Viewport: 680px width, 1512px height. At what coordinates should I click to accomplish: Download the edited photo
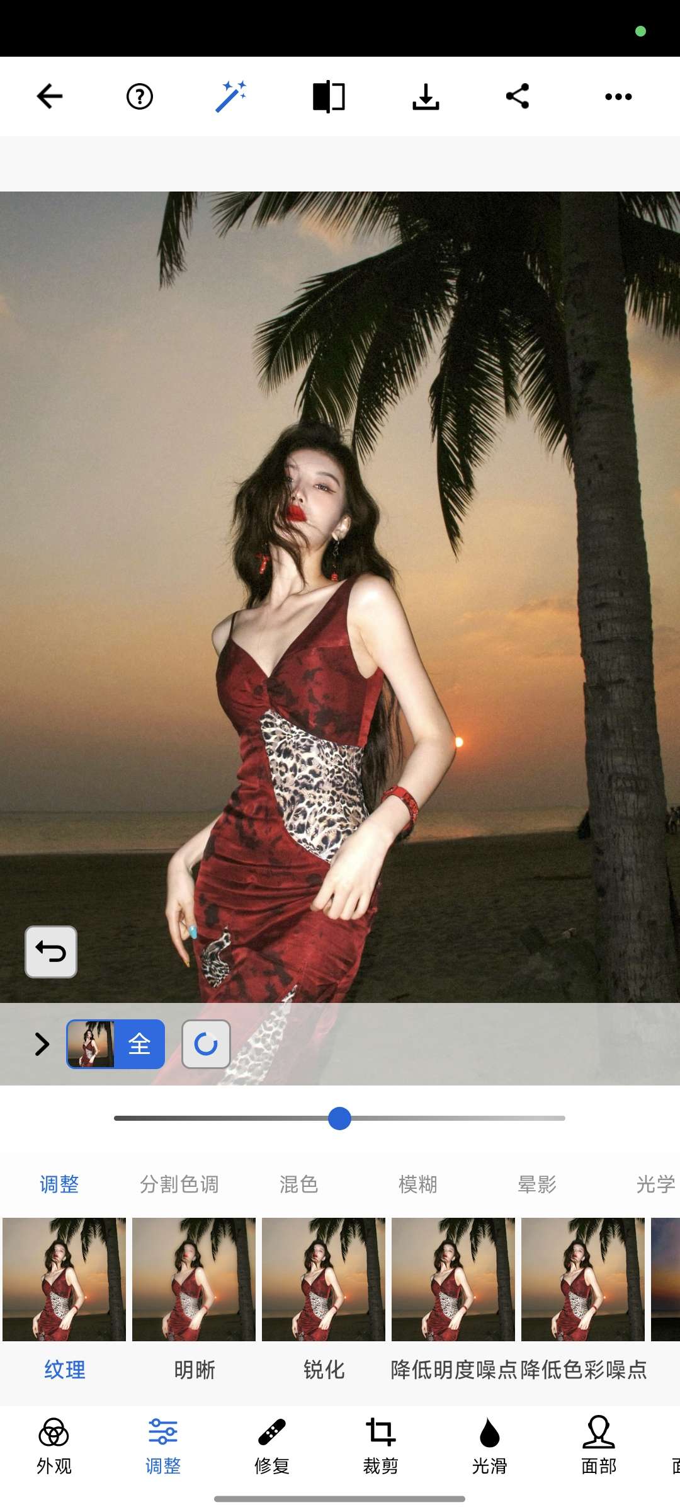[426, 96]
